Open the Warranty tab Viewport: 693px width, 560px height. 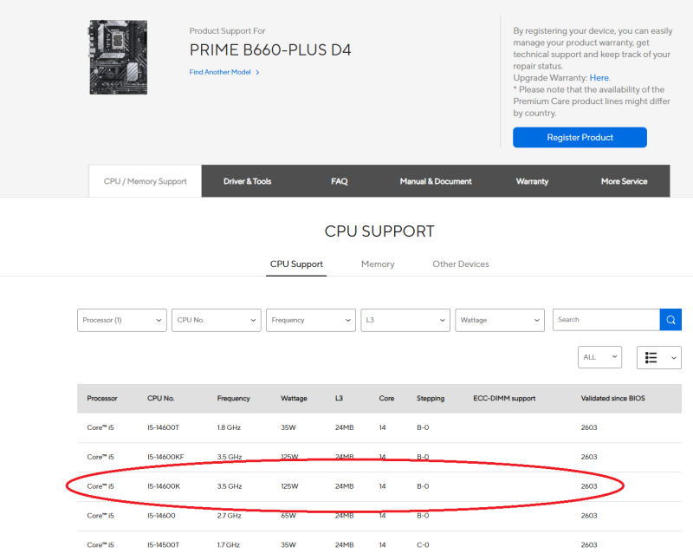coord(532,181)
